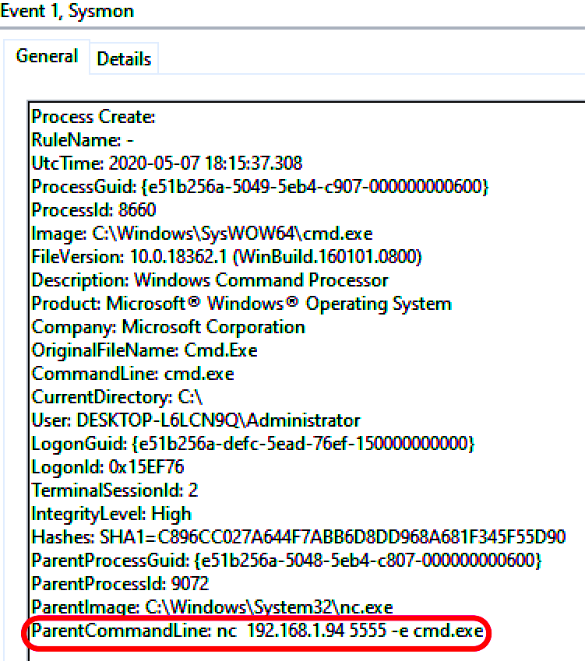Click 'IntegrityLevel: High' line

(x=111, y=514)
